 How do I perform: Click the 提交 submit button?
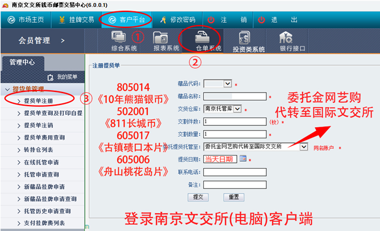[x=198, y=197]
